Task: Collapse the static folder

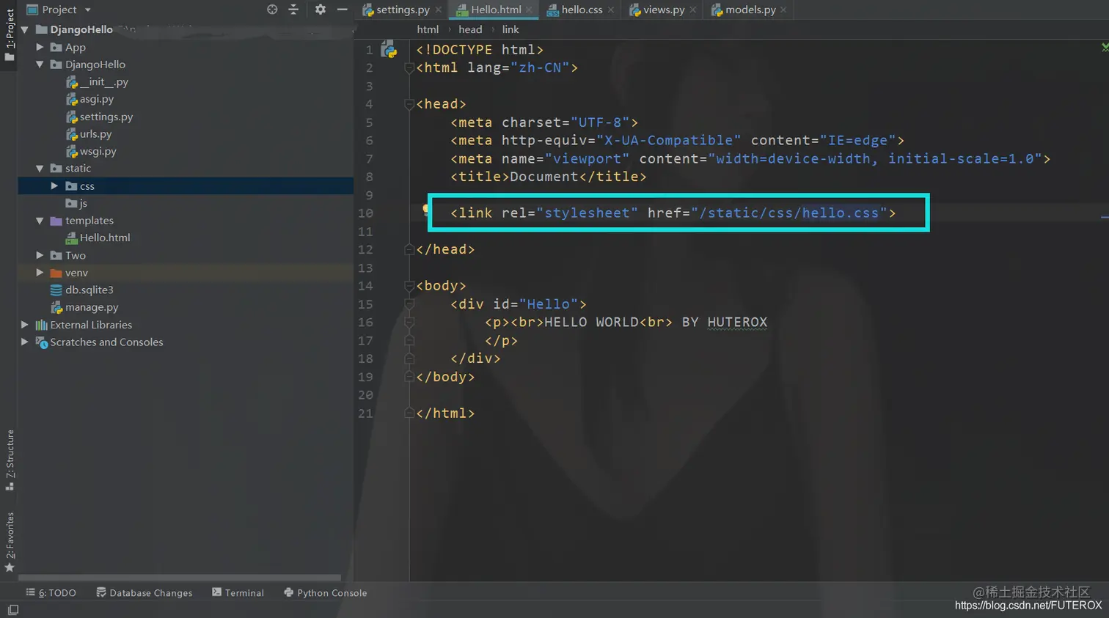Action: pyautogui.click(x=40, y=169)
